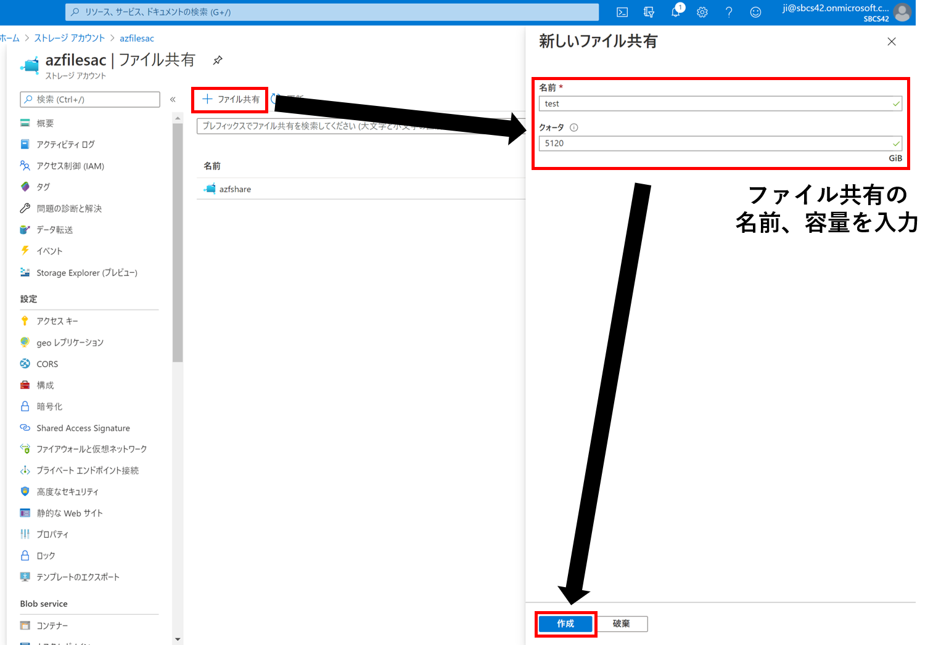Click the prefix search box for file shares
The height and width of the screenshot is (645, 941).
(x=361, y=126)
